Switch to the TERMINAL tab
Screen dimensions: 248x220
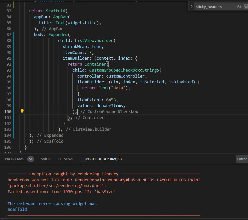[66, 159]
